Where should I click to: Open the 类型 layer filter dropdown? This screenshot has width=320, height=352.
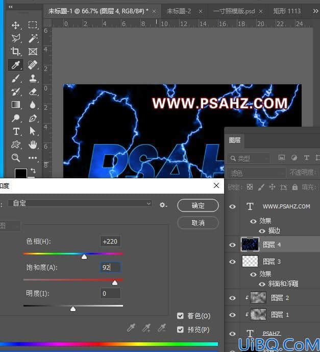pyautogui.click(x=250, y=158)
